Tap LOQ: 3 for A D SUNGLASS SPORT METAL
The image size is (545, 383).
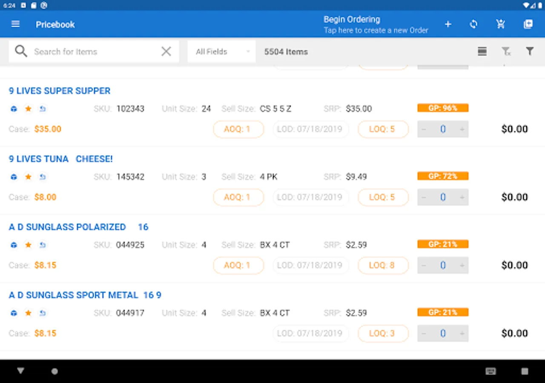tap(383, 333)
